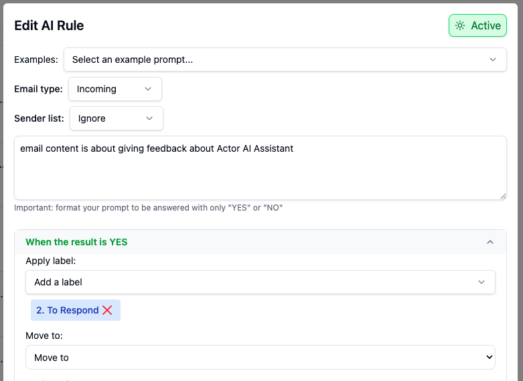Click the chevron beside Ignore
Viewport: 523px width, 381px height.
(149, 118)
